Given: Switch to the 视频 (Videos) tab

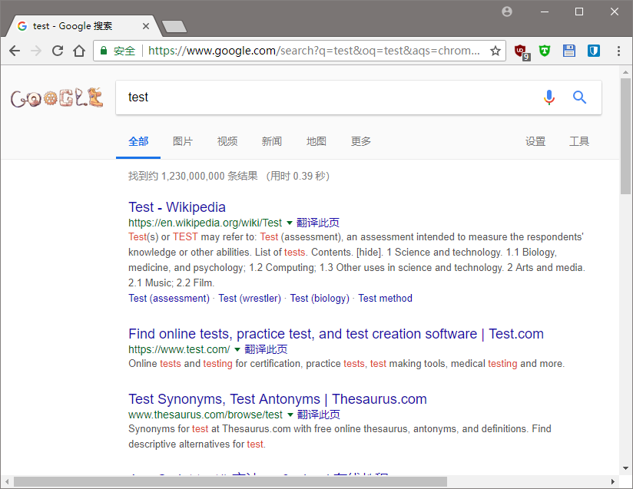Looking at the screenshot, I should (227, 141).
